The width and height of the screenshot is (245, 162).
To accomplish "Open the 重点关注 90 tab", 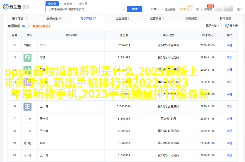I will (x=54, y=18).
